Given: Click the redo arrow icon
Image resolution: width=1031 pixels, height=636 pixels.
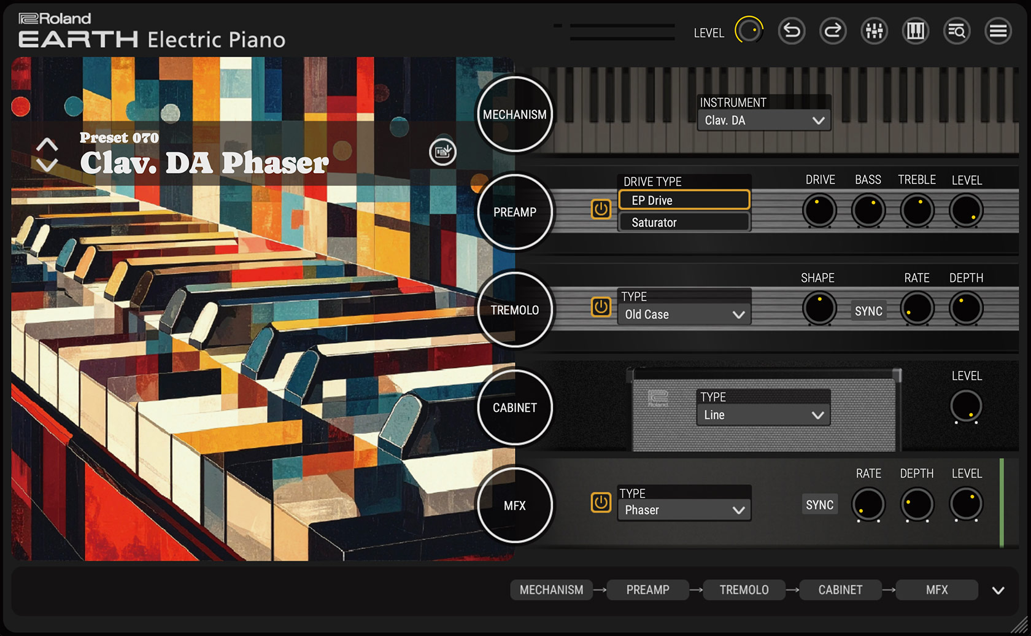Looking at the screenshot, I should [833, 31].
